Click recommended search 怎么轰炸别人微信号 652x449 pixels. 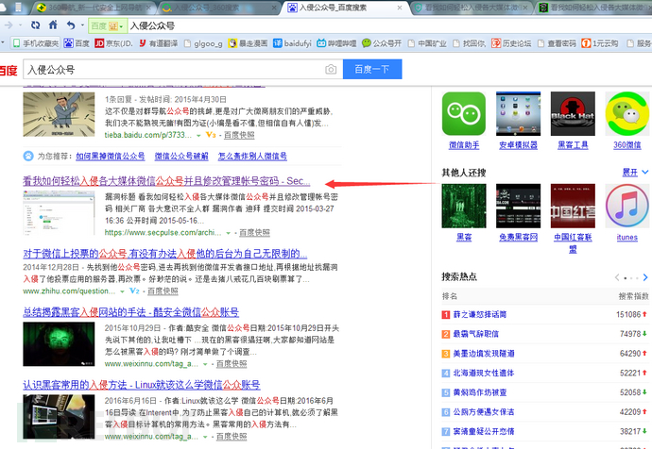click(252, 156)
